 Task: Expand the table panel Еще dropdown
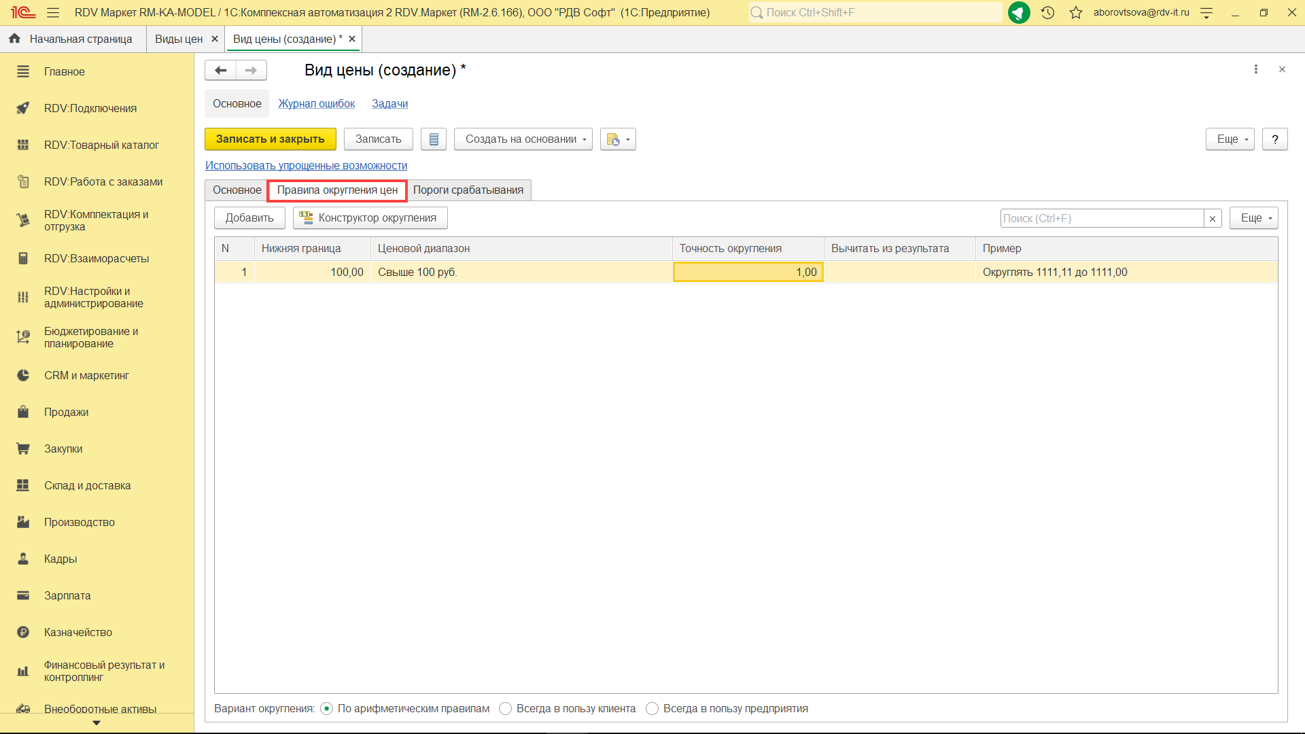point(1253,218)
